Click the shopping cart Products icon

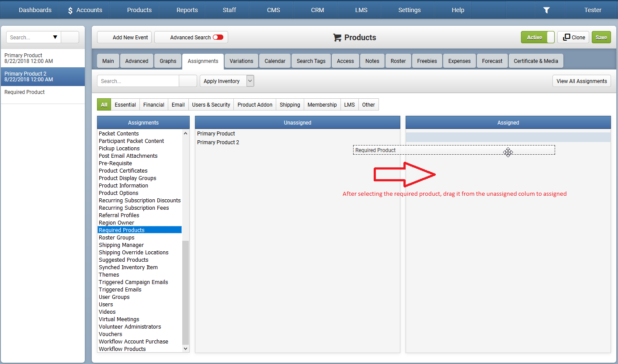[x=337, y=38]
